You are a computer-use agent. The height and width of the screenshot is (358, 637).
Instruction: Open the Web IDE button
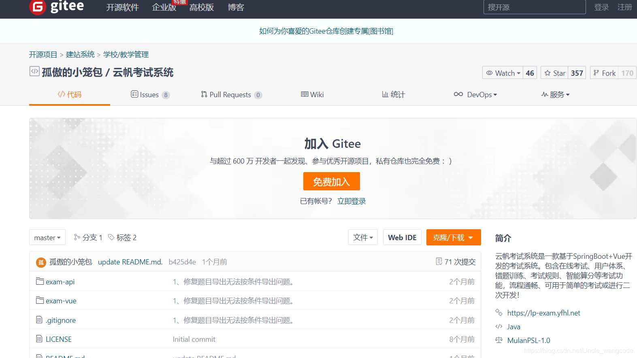click(402, 237)
